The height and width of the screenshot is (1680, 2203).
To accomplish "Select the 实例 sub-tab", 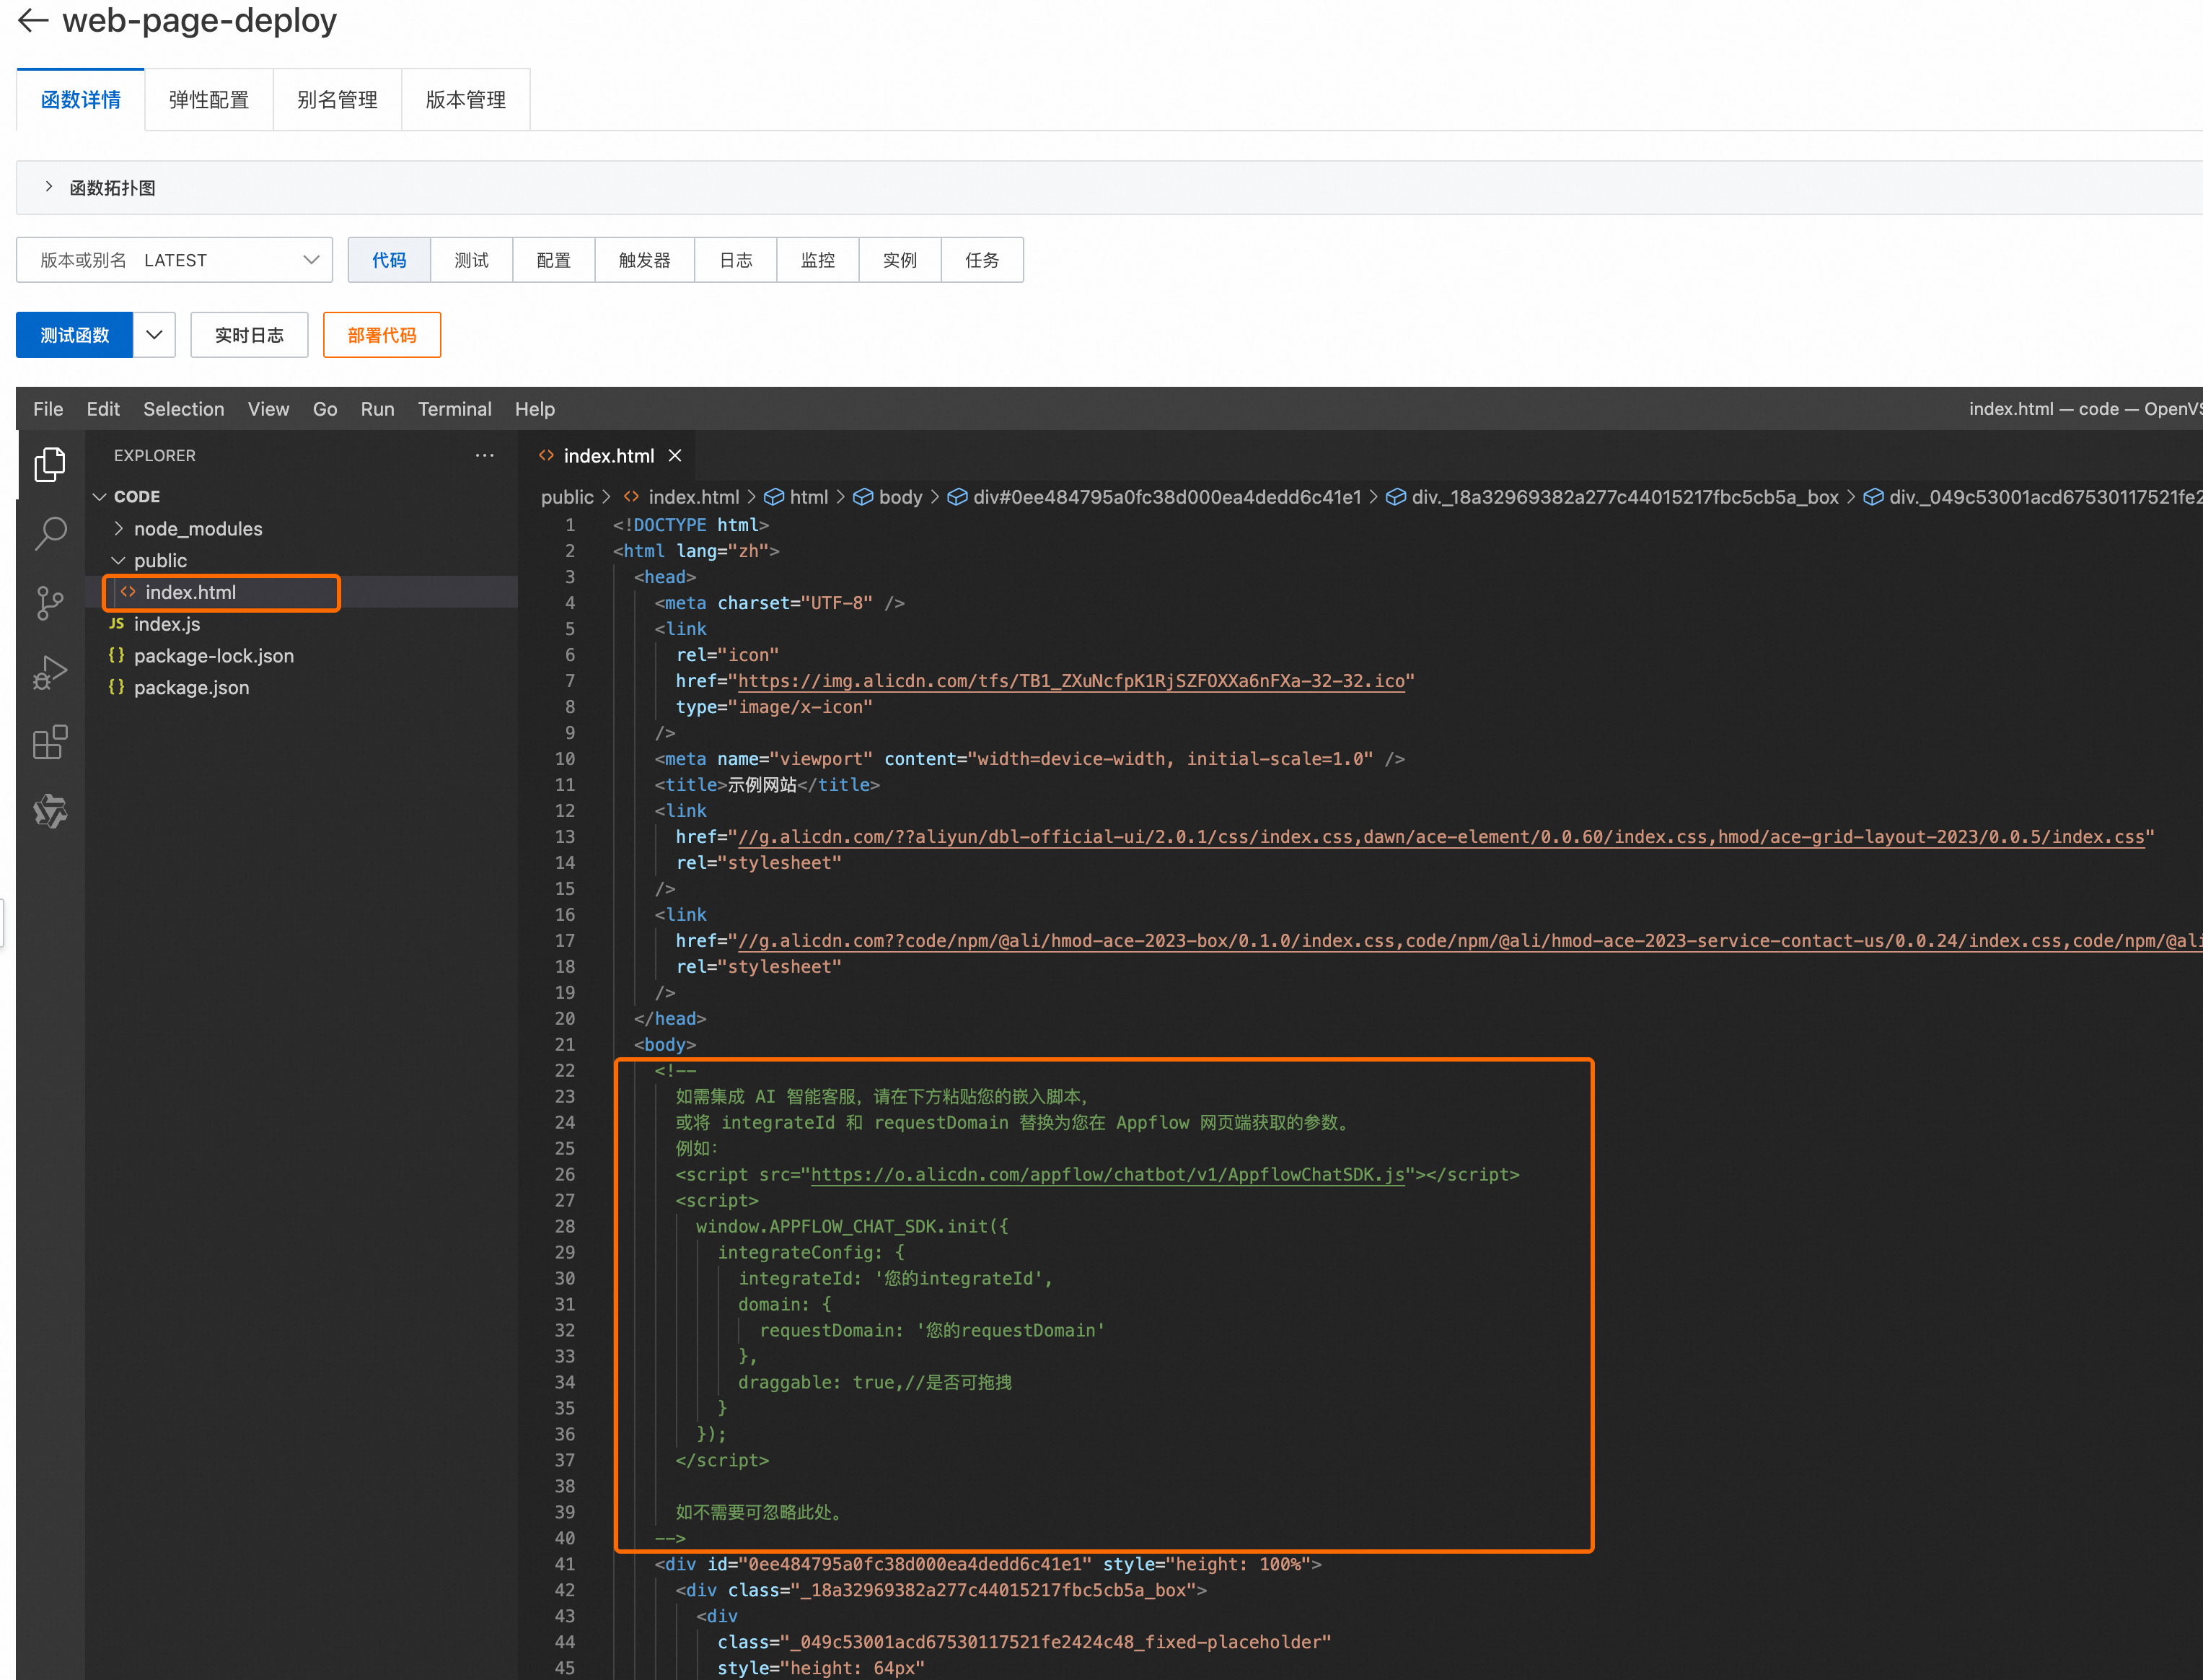I will (x=900, y=260).
